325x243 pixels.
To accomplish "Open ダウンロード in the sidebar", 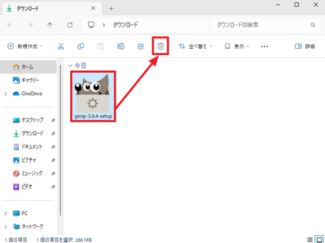I will (x=28, y=133).
